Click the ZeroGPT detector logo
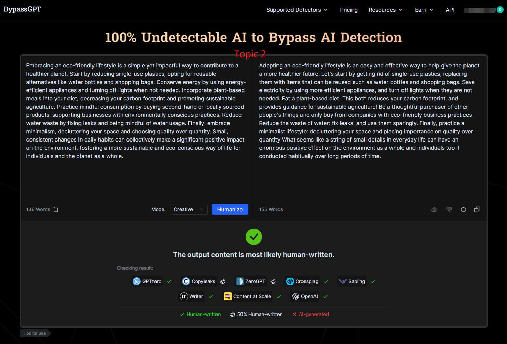This screenshot has height=344, width=507. (240, 281)
